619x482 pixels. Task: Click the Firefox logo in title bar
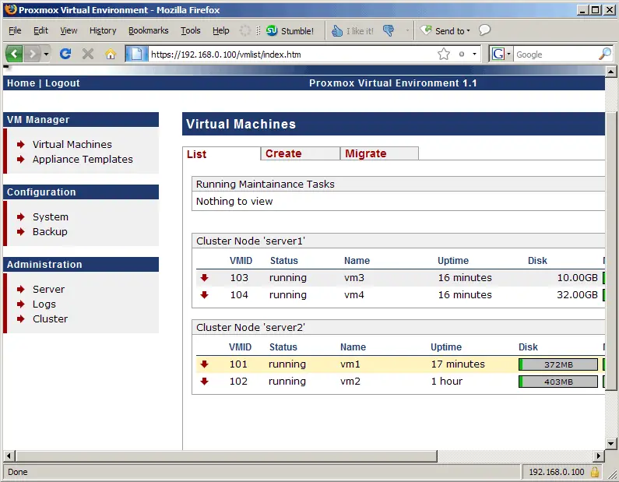click(10, 9)
